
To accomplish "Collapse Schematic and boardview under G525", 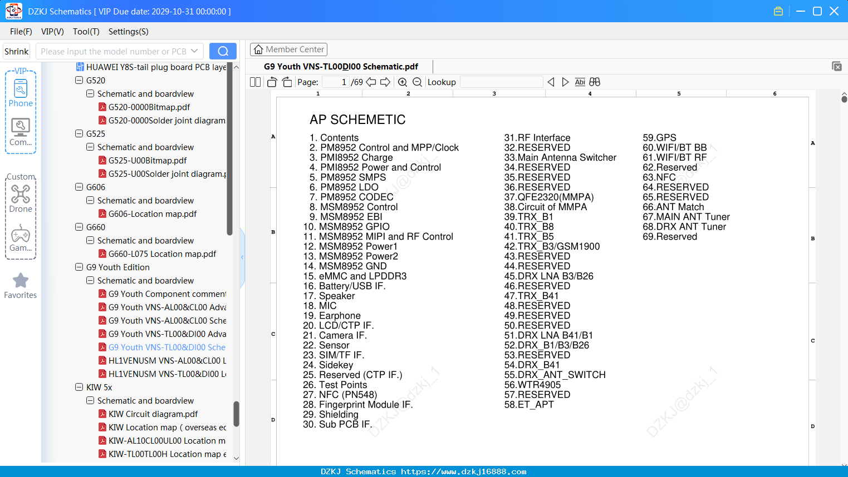I will (90, 147).
